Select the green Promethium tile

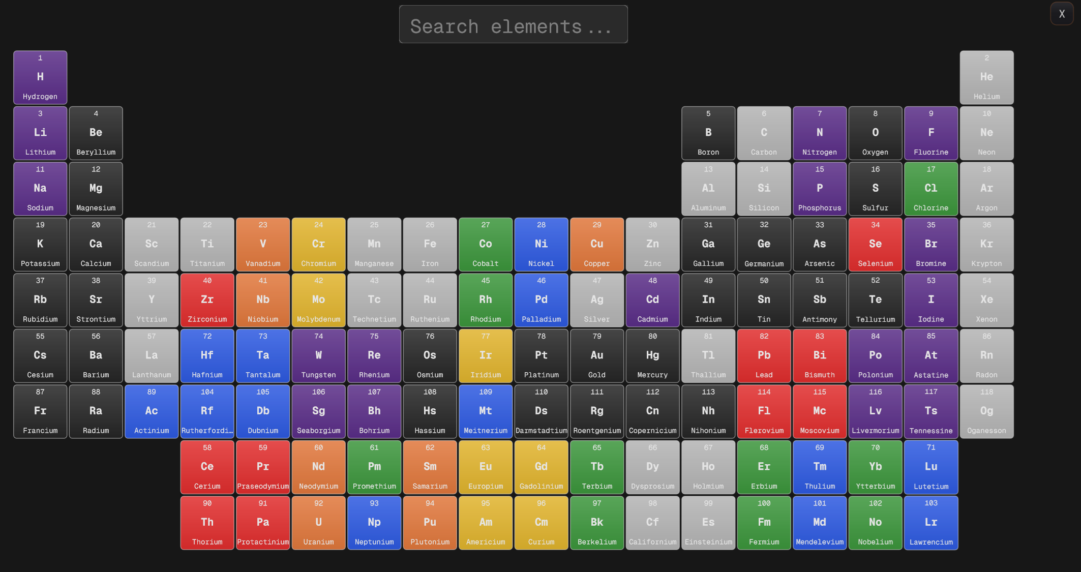374,467
